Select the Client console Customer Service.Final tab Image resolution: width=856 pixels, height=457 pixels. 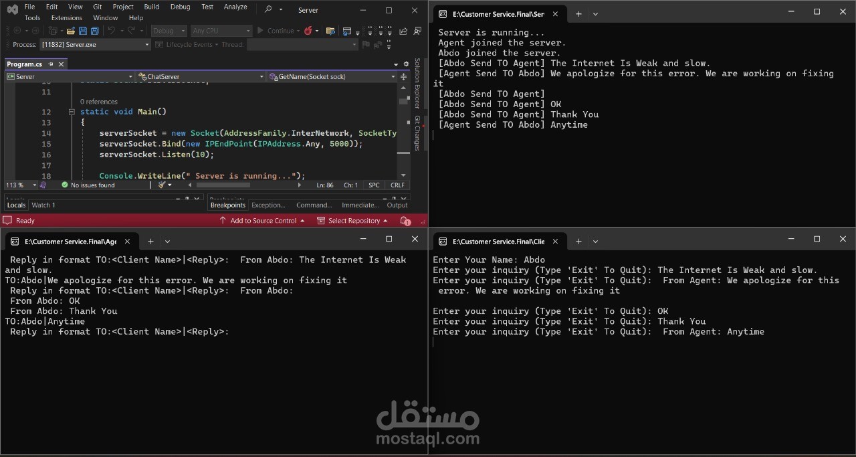click(x=500, y=241)
